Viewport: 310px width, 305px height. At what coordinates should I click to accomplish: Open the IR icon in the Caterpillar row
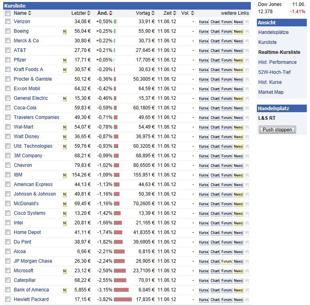click(247, 281)
